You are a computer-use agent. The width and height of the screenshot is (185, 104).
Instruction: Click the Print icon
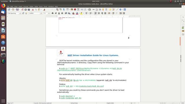tap(26, 10)
